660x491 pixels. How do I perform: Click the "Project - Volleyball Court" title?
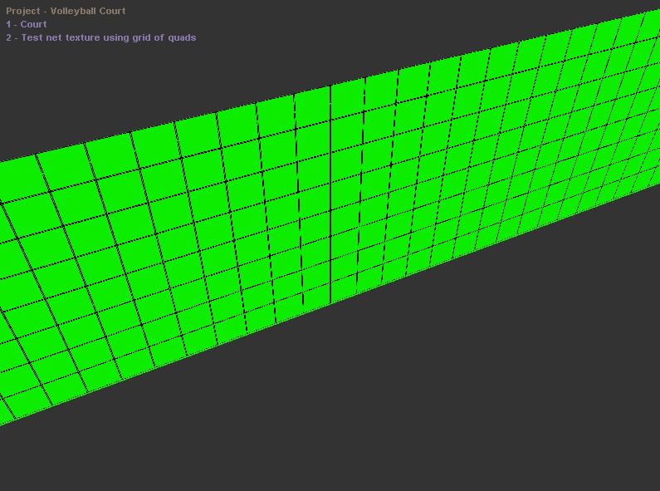point(66,12)
